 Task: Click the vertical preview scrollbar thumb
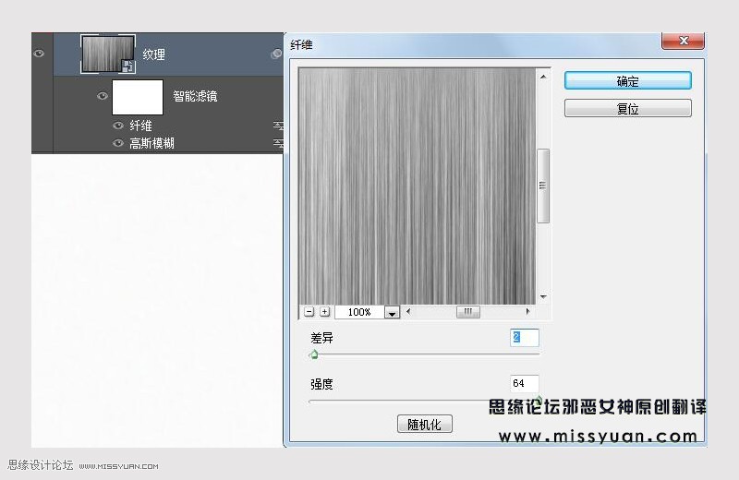click(x=543, y=186)
